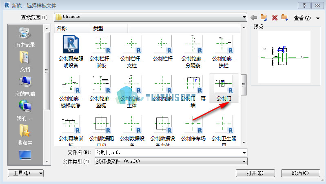This screenshot has width=326, height=184.
Task: Open the 工具(L) dropdown button
Action: pos(26,173)
